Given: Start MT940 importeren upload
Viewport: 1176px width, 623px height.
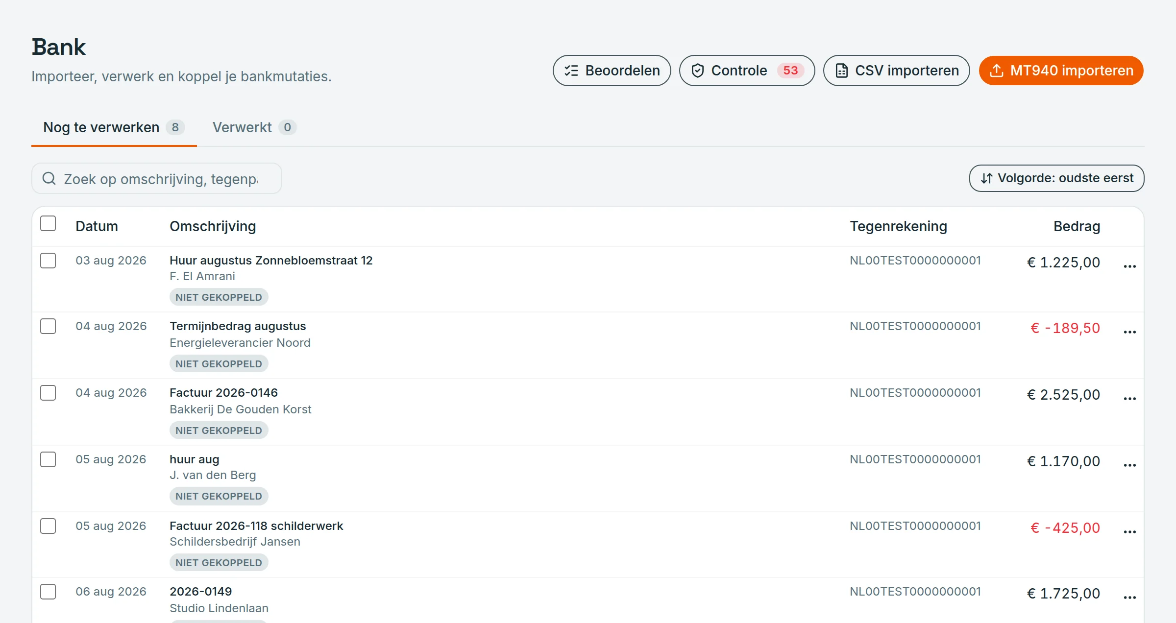Looking at the screenshot, I should tap(1061, 71).
